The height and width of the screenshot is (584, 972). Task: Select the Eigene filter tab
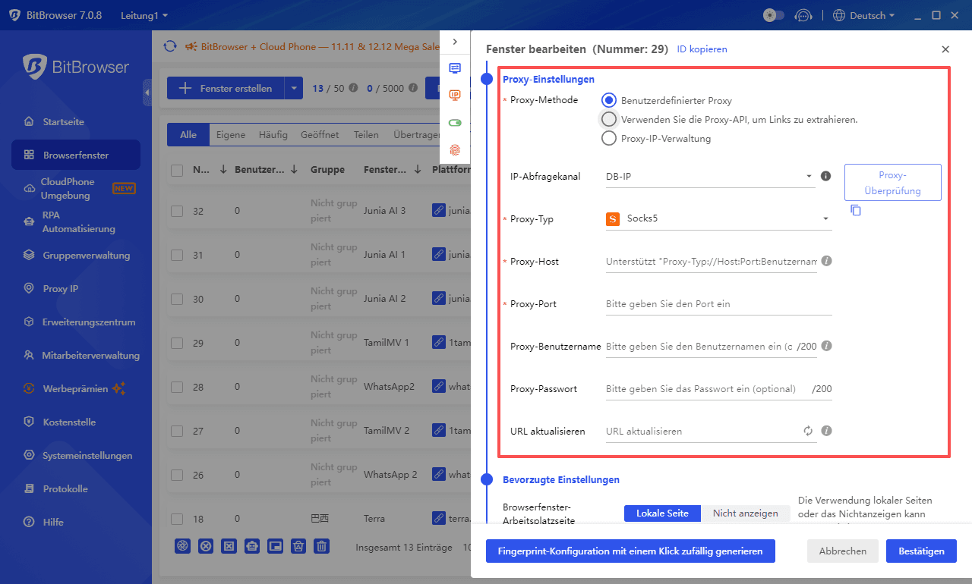pyautogui.click(x=230, y=134)
